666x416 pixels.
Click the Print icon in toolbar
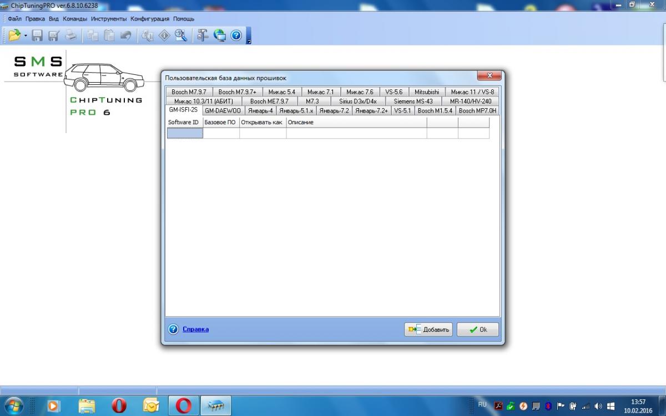(x=71, y=35)
